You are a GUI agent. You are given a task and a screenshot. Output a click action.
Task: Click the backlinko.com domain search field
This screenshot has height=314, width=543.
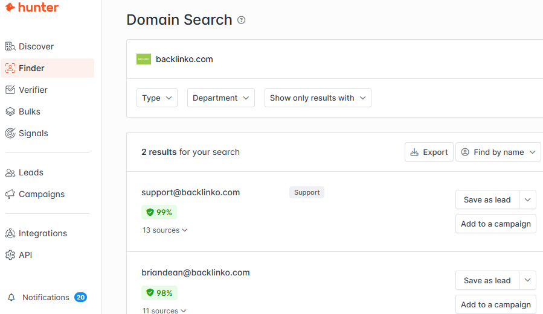point(335,59)
